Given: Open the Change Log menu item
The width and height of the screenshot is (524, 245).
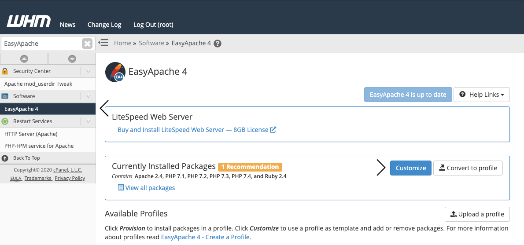Looking at the screenshot, I should pos(104,25).
